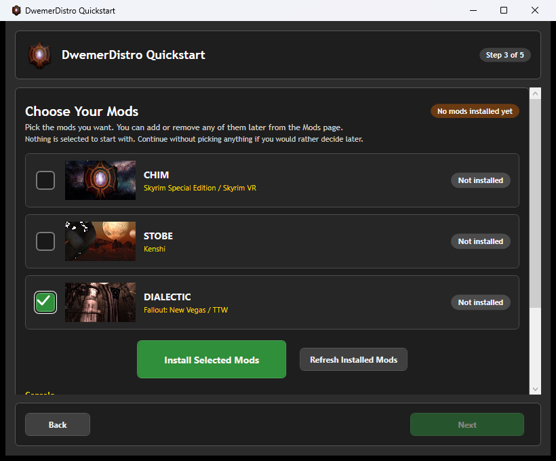Click the 'Step 3 of 5' indicator
556x461 pixels.
(x=505, y=55)
